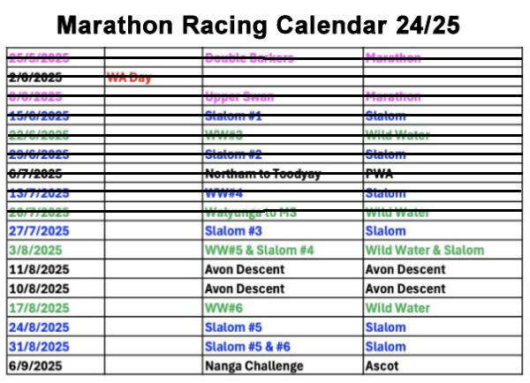Click the date 31/8/2025
Image resolution: width=530 pixels, height=383 pixels.
(x=40, y=347)
